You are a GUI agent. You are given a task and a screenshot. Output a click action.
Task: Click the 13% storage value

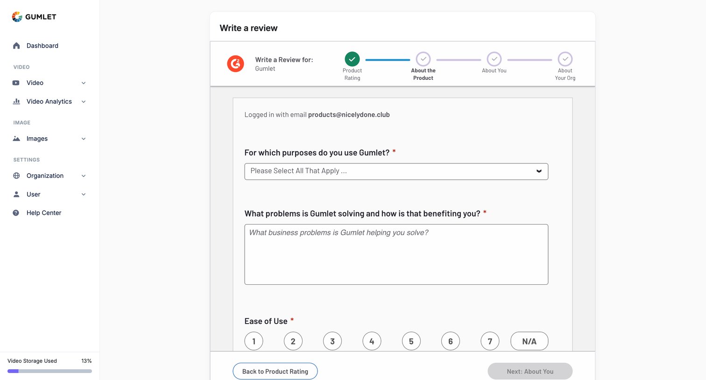click(x=86, y=361)
